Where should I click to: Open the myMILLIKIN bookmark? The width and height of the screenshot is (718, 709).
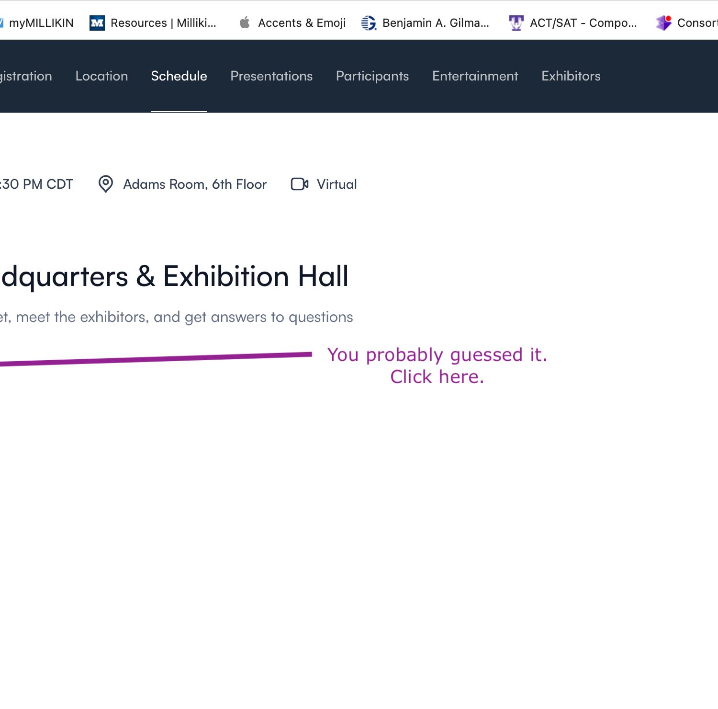[41, 23]
